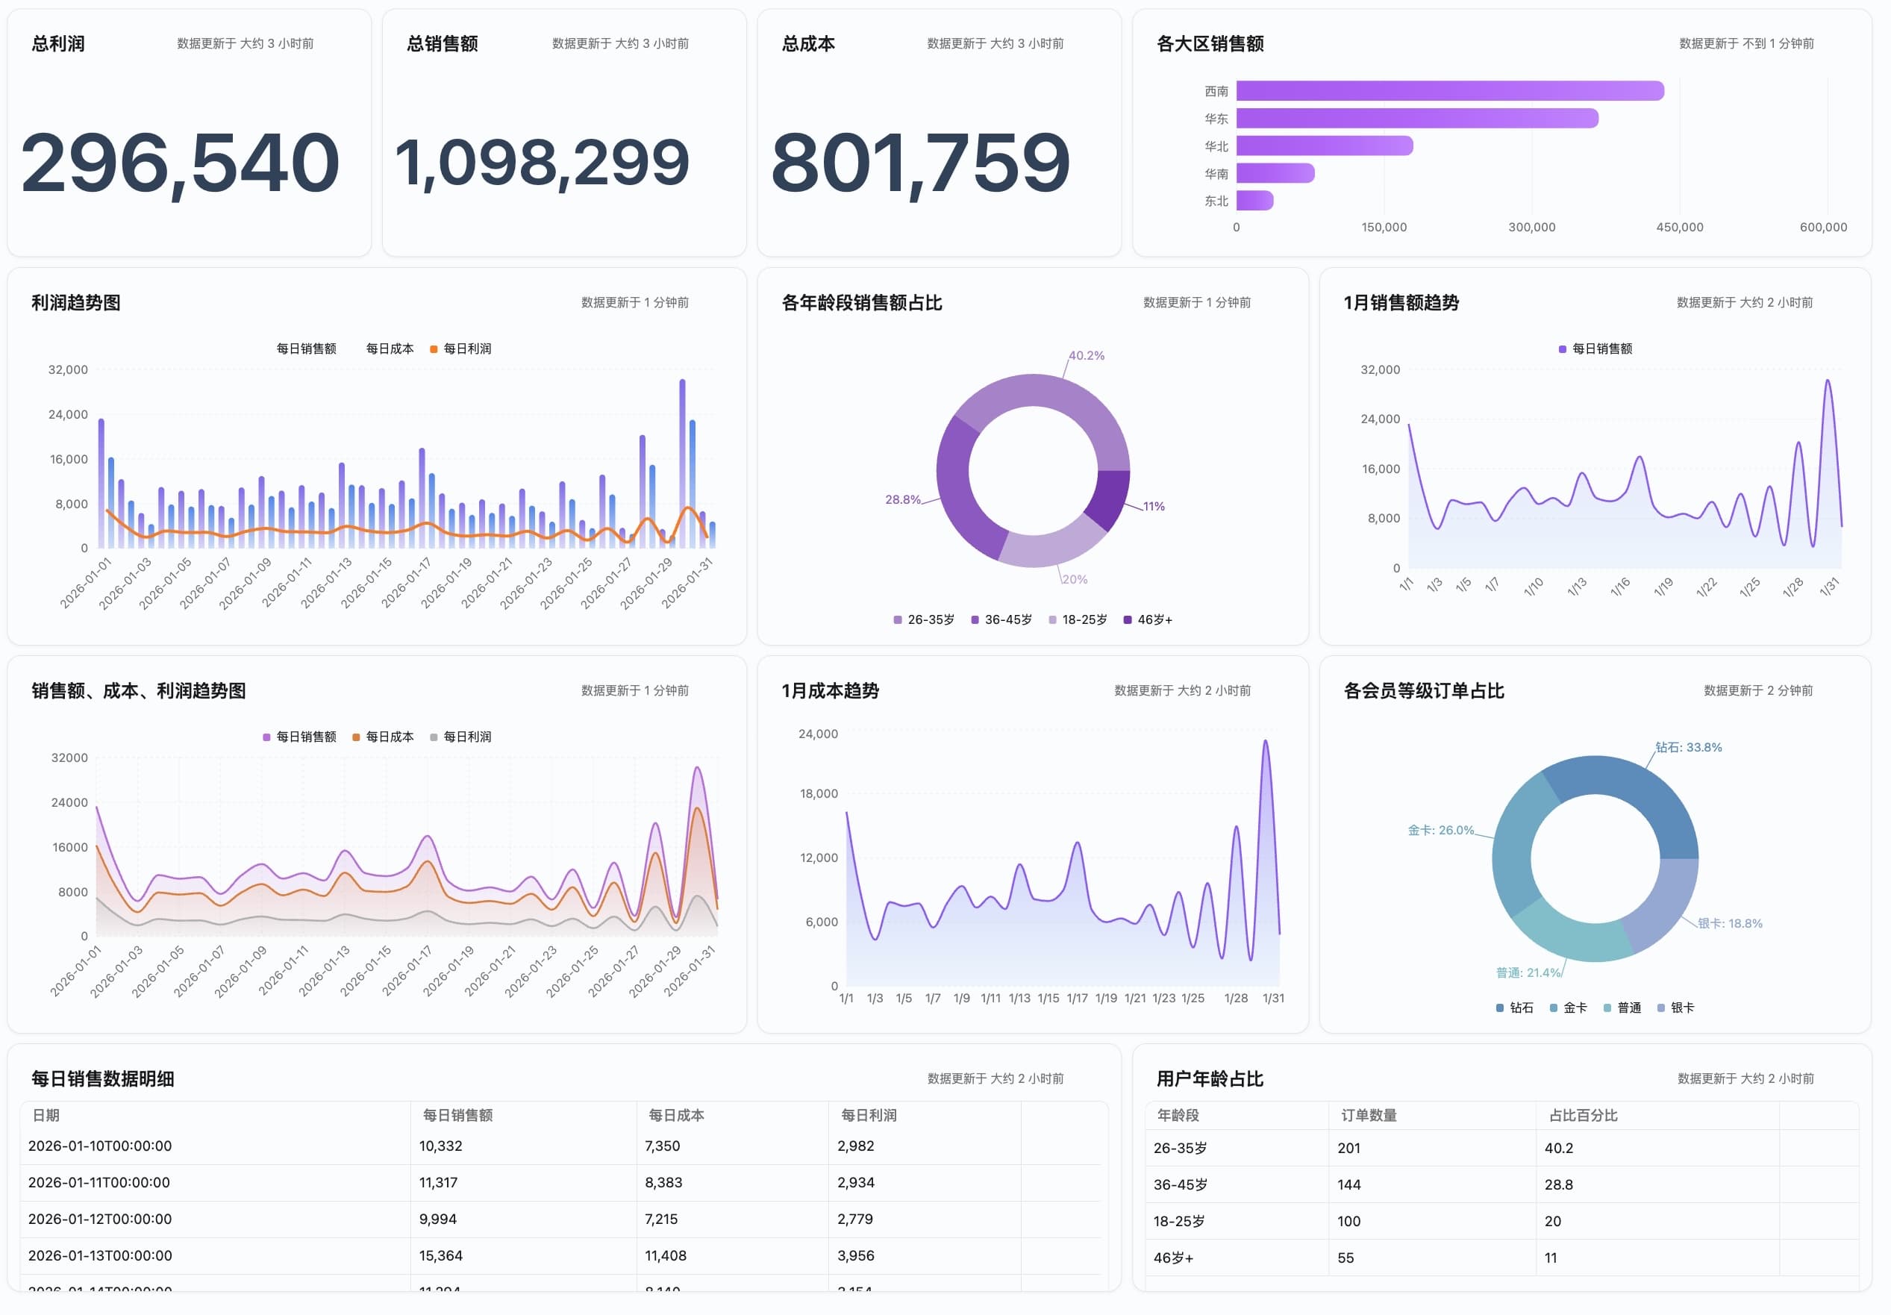The width and height of the screenshot is (1891, 1315).
Task: Click the 46岁+ row in 用户年龄占比 table
Action: [1501, 1258]
